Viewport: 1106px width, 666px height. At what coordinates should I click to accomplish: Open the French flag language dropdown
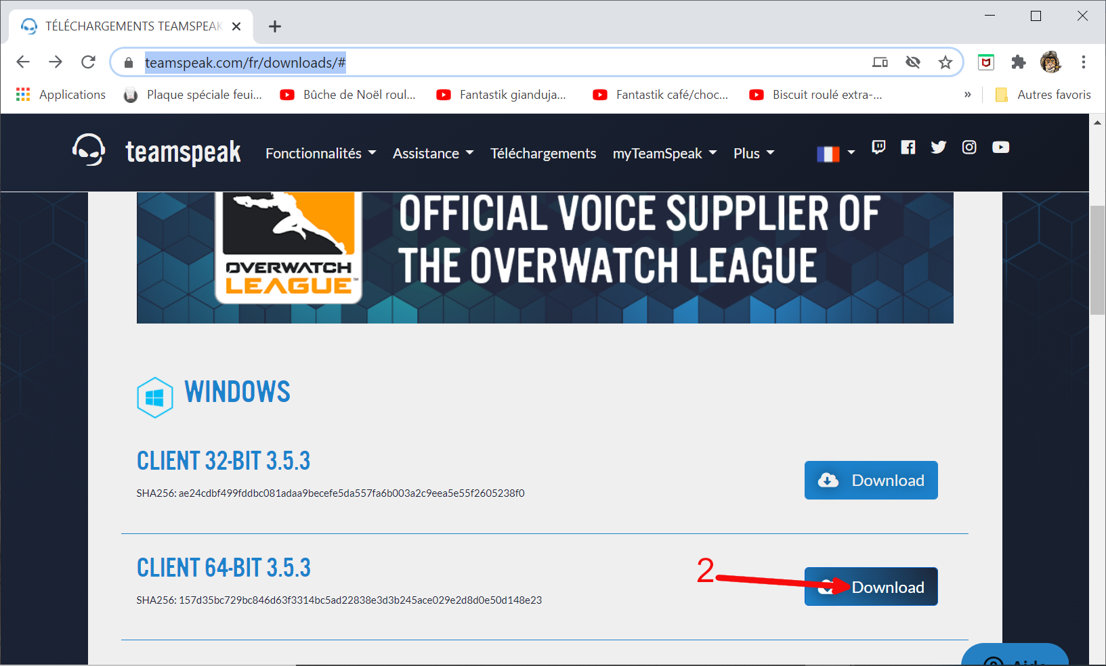click(x=836, y=154)
